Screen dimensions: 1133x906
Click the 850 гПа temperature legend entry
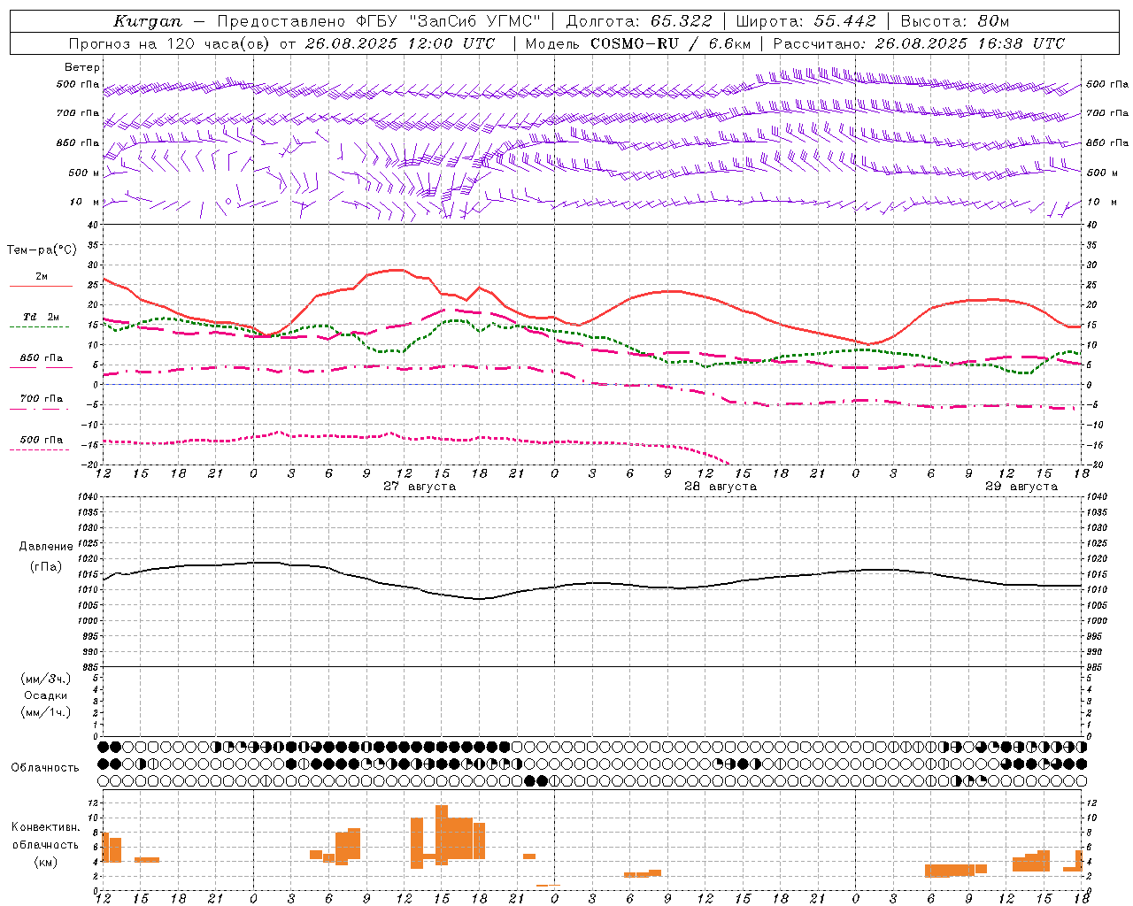tap(41, 358)
